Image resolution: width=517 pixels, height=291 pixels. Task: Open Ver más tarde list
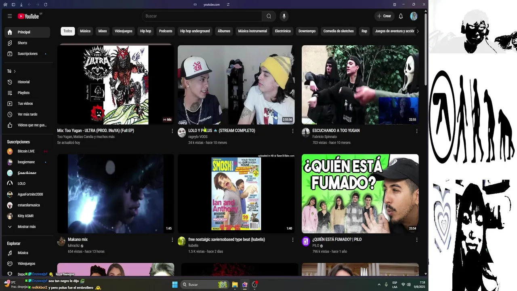point(27,114)
